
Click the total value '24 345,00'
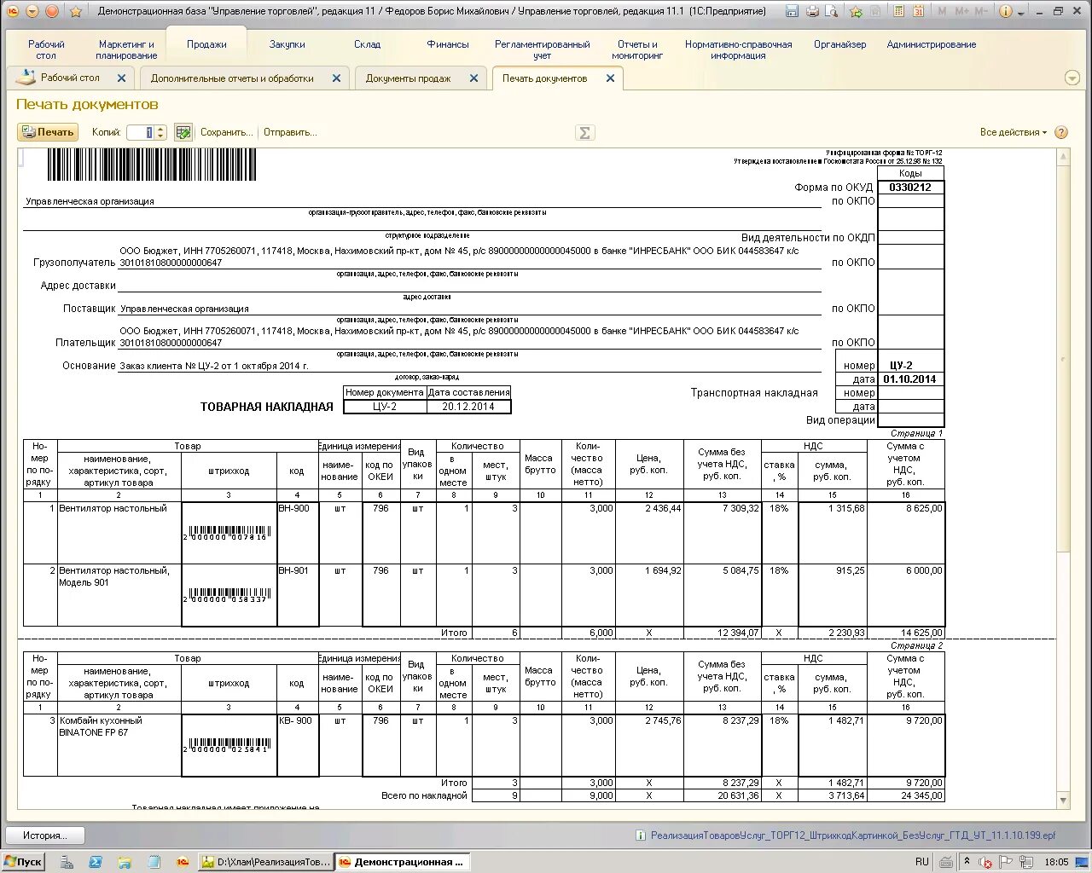(906, 795)
